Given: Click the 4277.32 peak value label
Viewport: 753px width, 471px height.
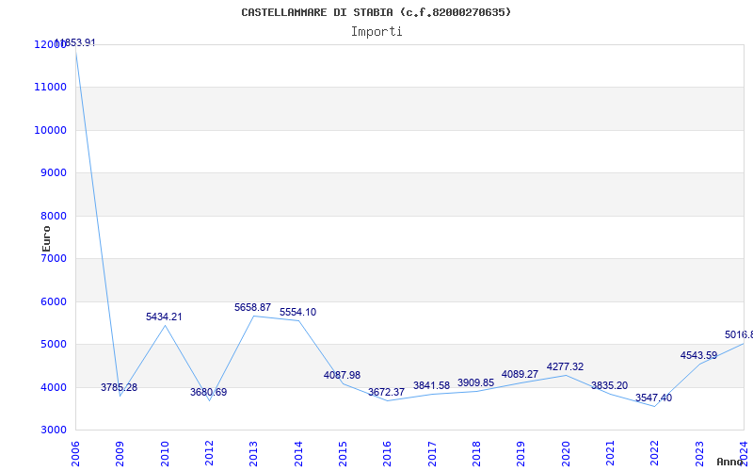Looking at the screenshot, I should click(x=565, y=367).
